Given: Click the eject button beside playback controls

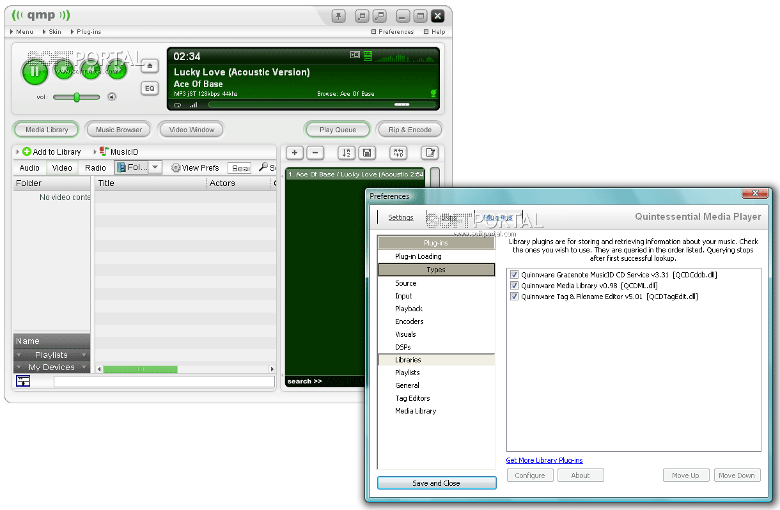Looking at the screenshot, I should (150, 66).
